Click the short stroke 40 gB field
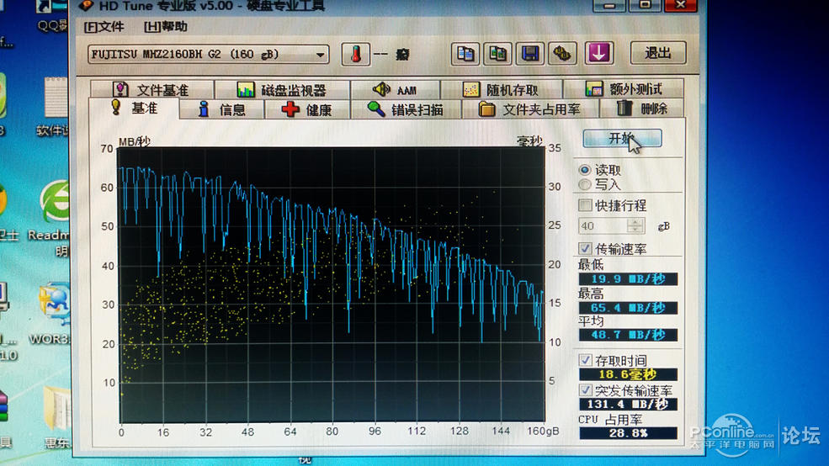This screenshot has height=466, width=829. [x=603, y=226]
